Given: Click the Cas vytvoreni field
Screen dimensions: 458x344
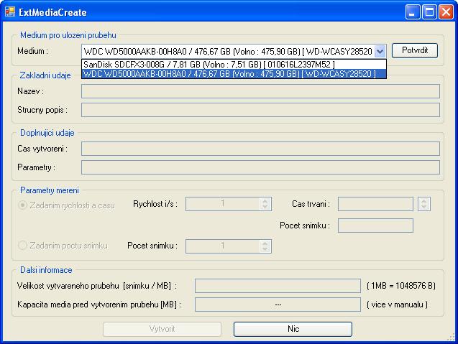Looking at the screenshot, I should coord(260,149).
